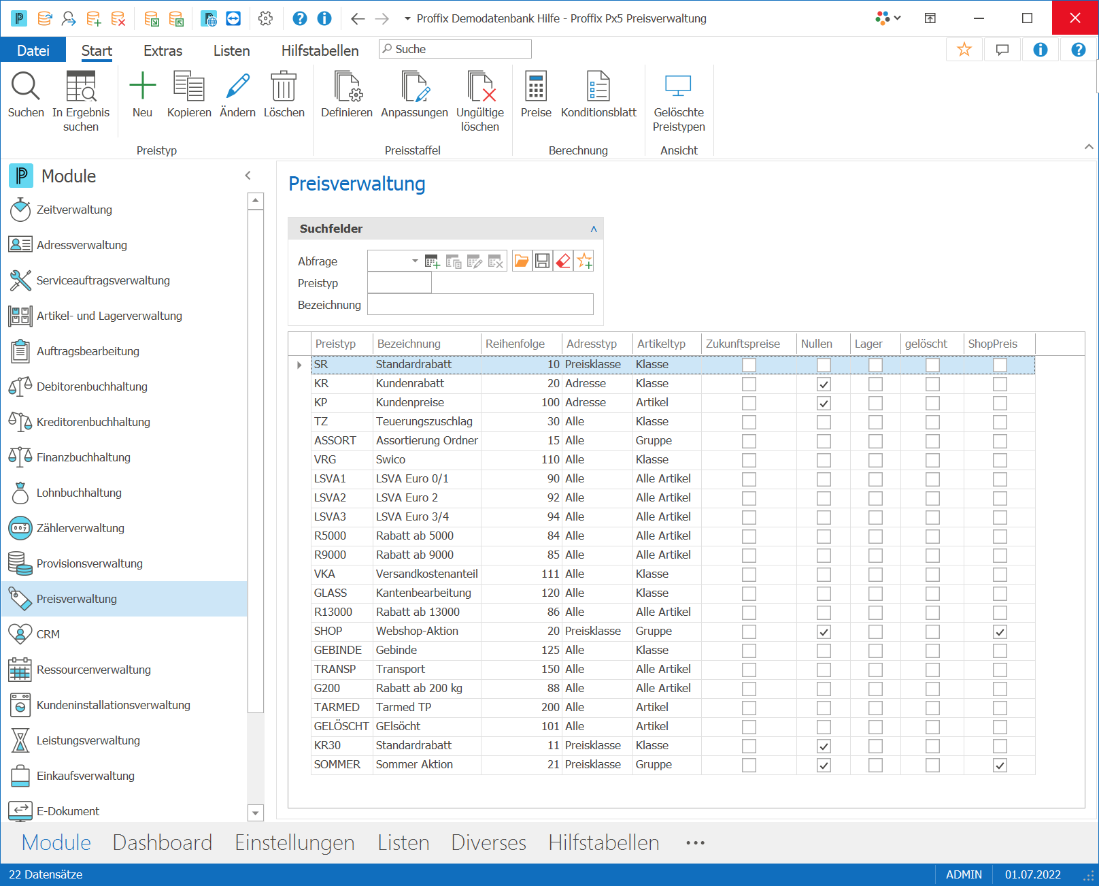Open the CRM module

[124, 634]
